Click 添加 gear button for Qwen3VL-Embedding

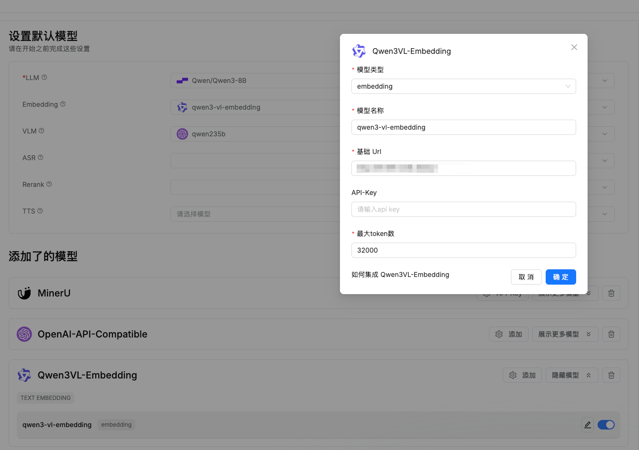pos(522,375)
